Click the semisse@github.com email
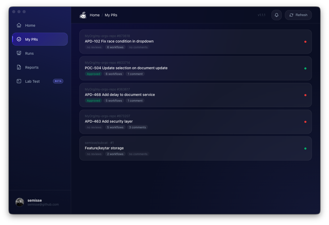 pos(43,205)
